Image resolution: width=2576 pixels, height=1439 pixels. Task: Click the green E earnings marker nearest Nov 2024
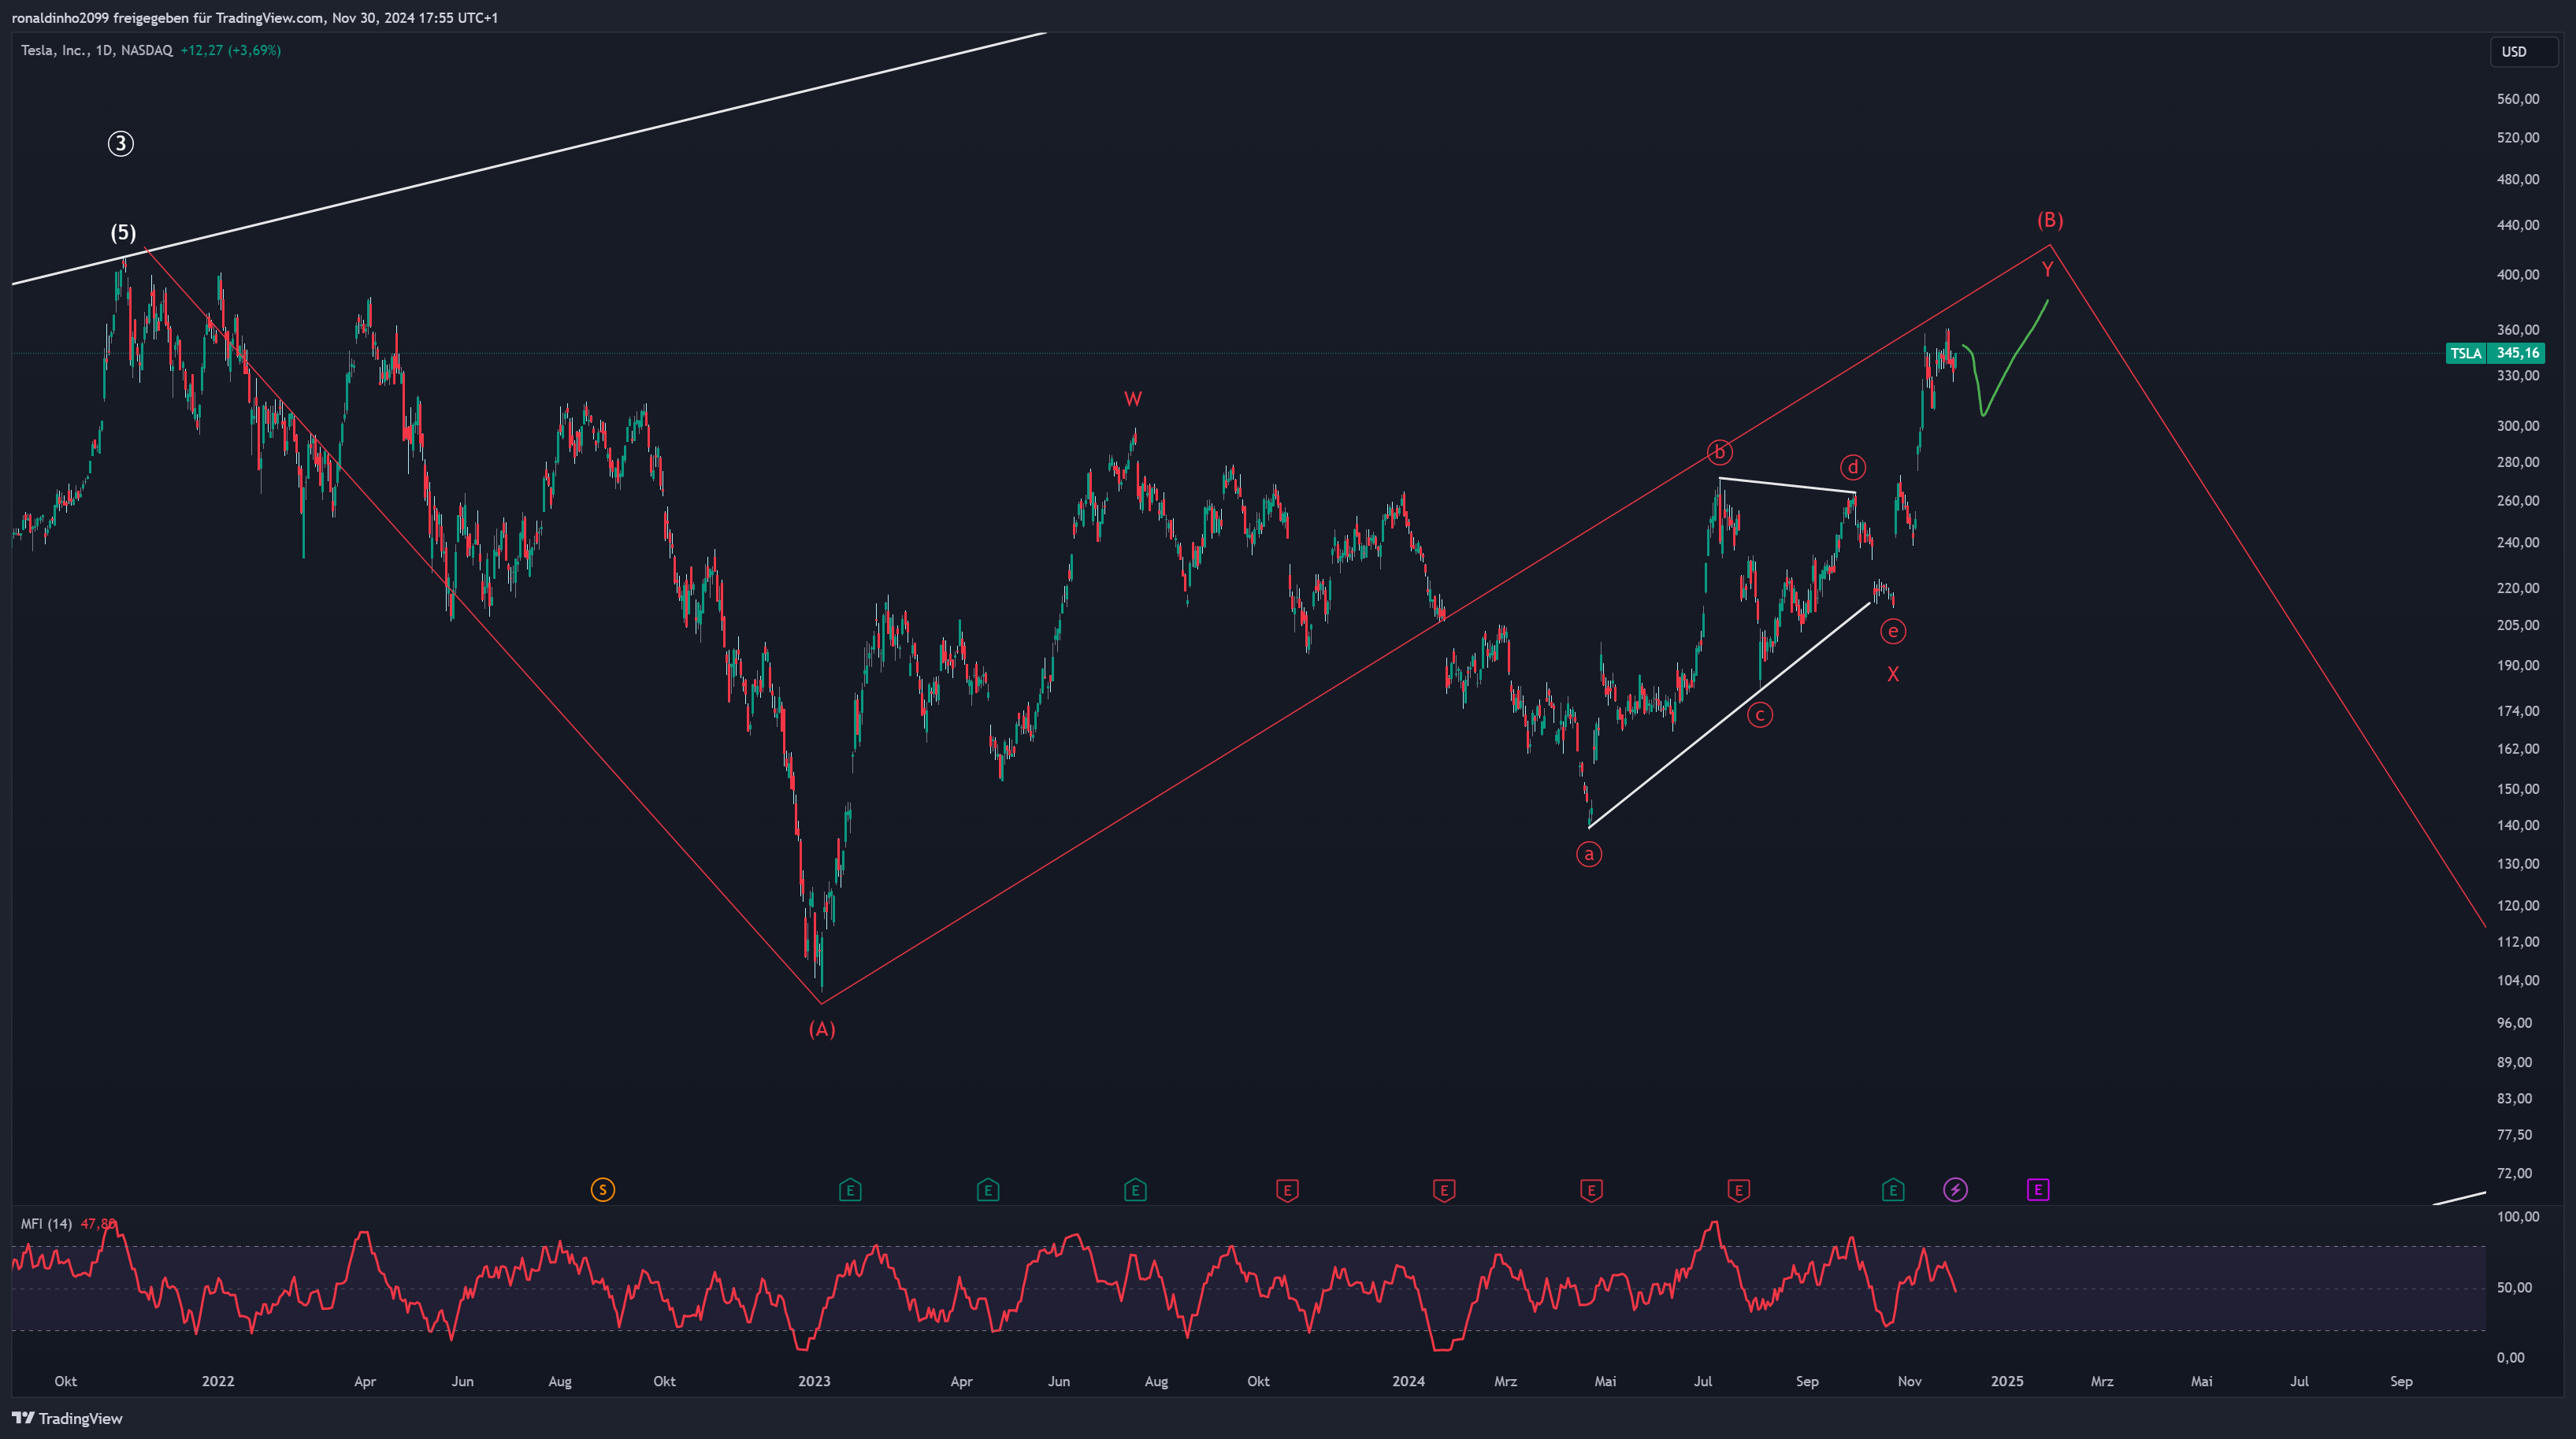1892,1190
